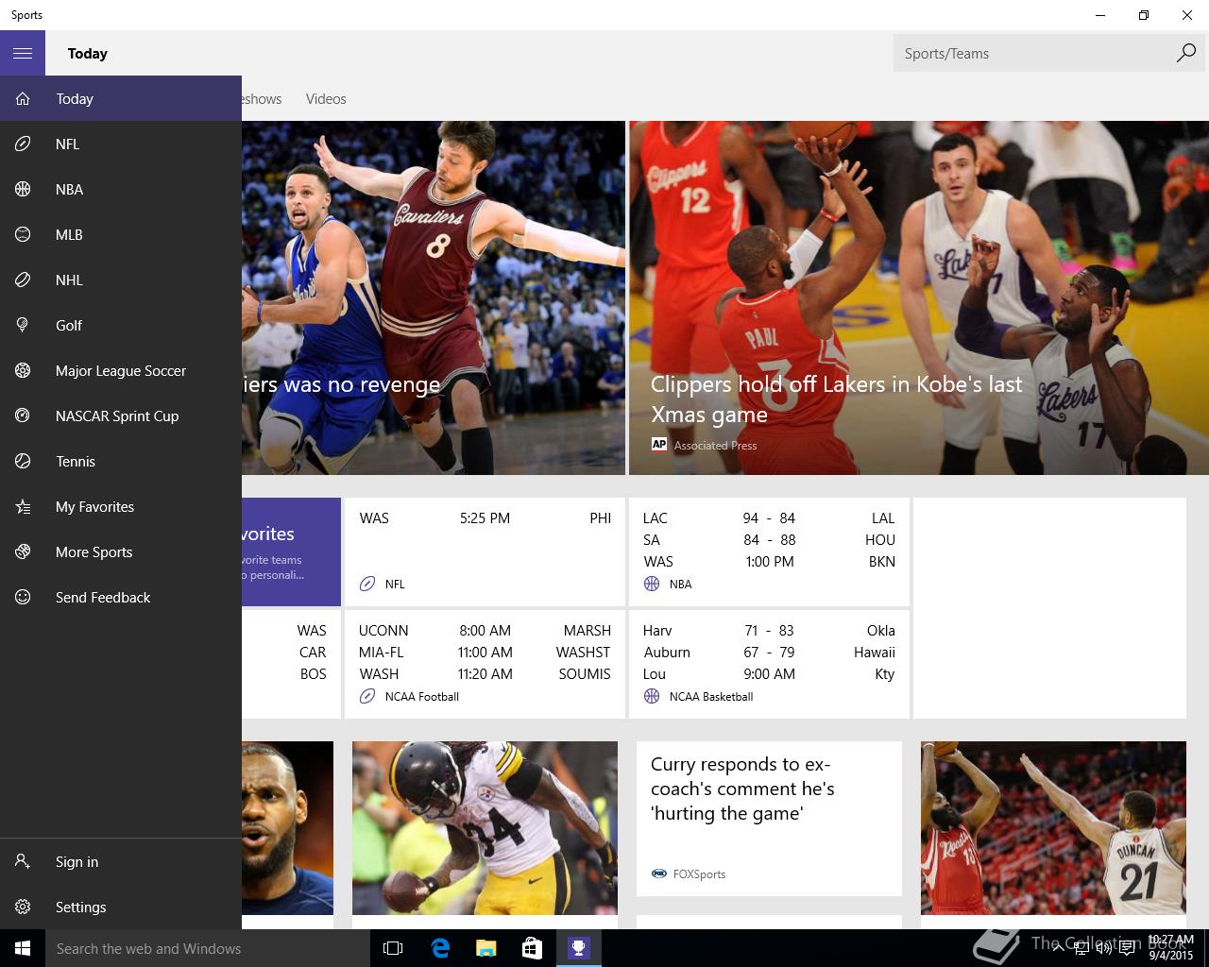The width and height of the screenshot is (1209, 967).
Task: Open the Cavaliers number 8 photo story
Action: point(434,297)
